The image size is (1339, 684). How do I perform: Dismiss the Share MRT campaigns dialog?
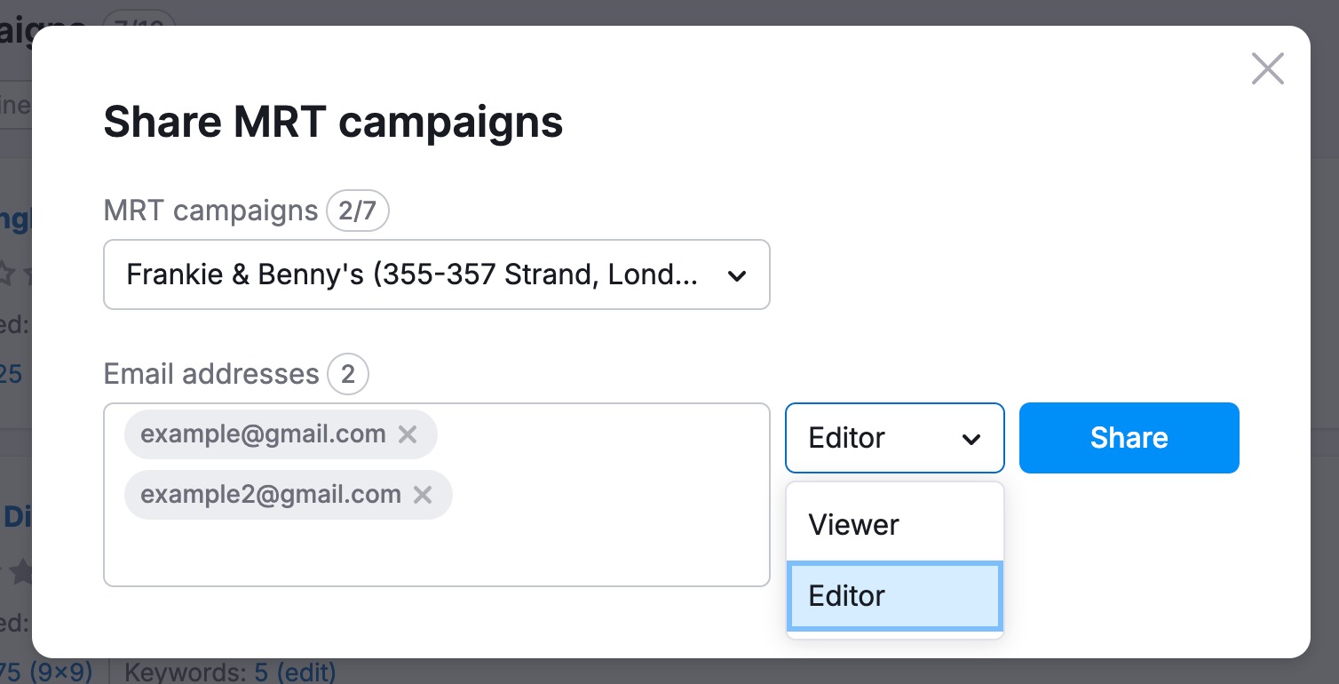pos(1267,68)
